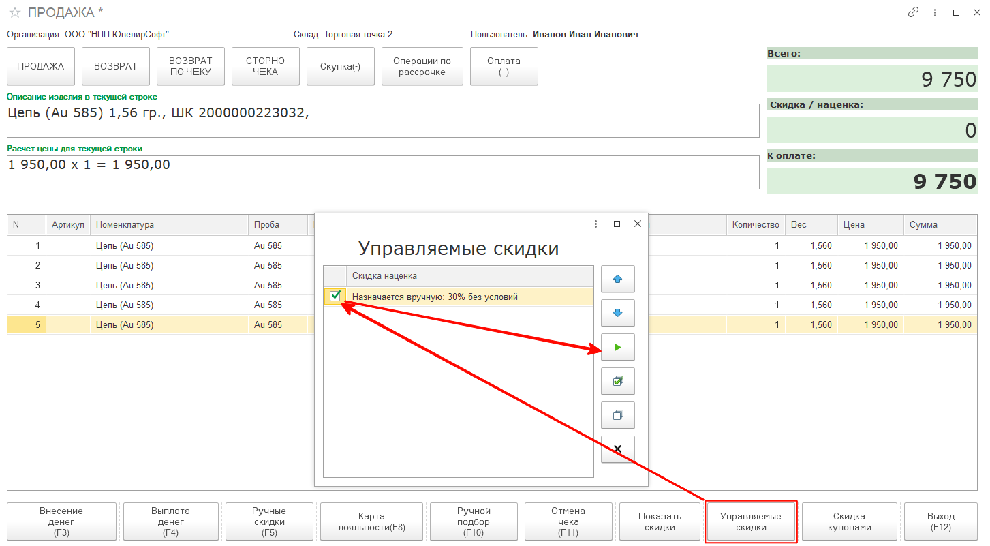Click the ПРОДАЖА mode button
Screen dimensions: 990x546
pyautogui.click(x=41, y=66)
